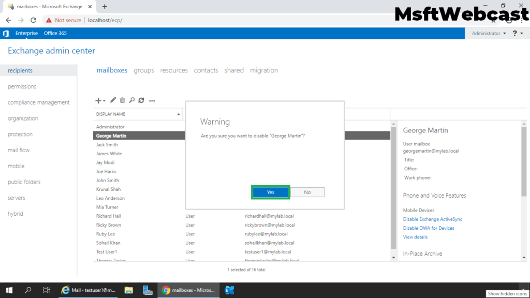Open Server Manager taskbar icon
Screen dimensions: 530x298
point(148,290)
